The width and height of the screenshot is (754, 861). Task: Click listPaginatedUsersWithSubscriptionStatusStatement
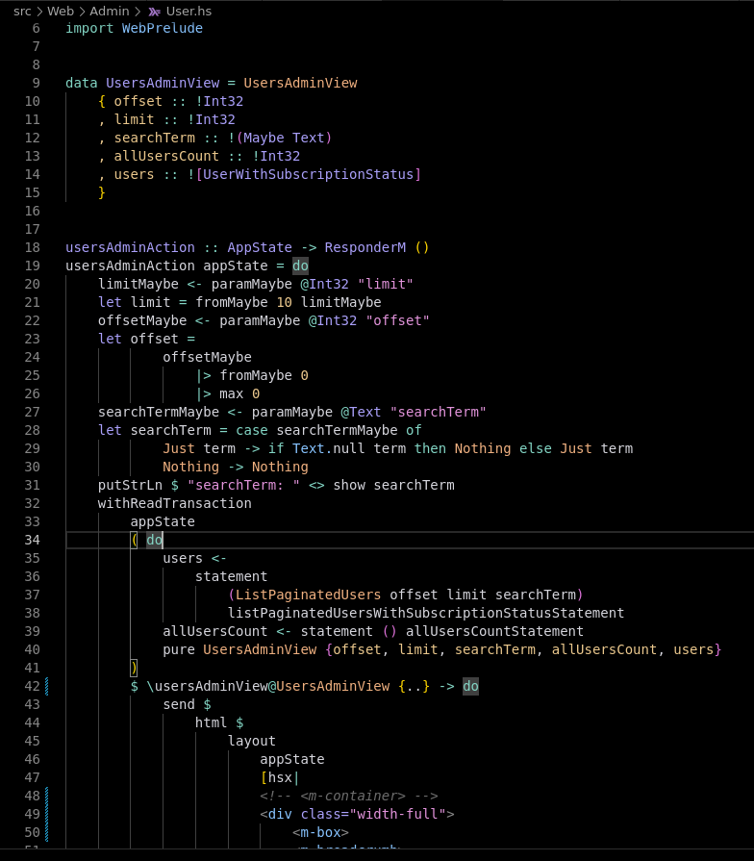pos(426,613)
